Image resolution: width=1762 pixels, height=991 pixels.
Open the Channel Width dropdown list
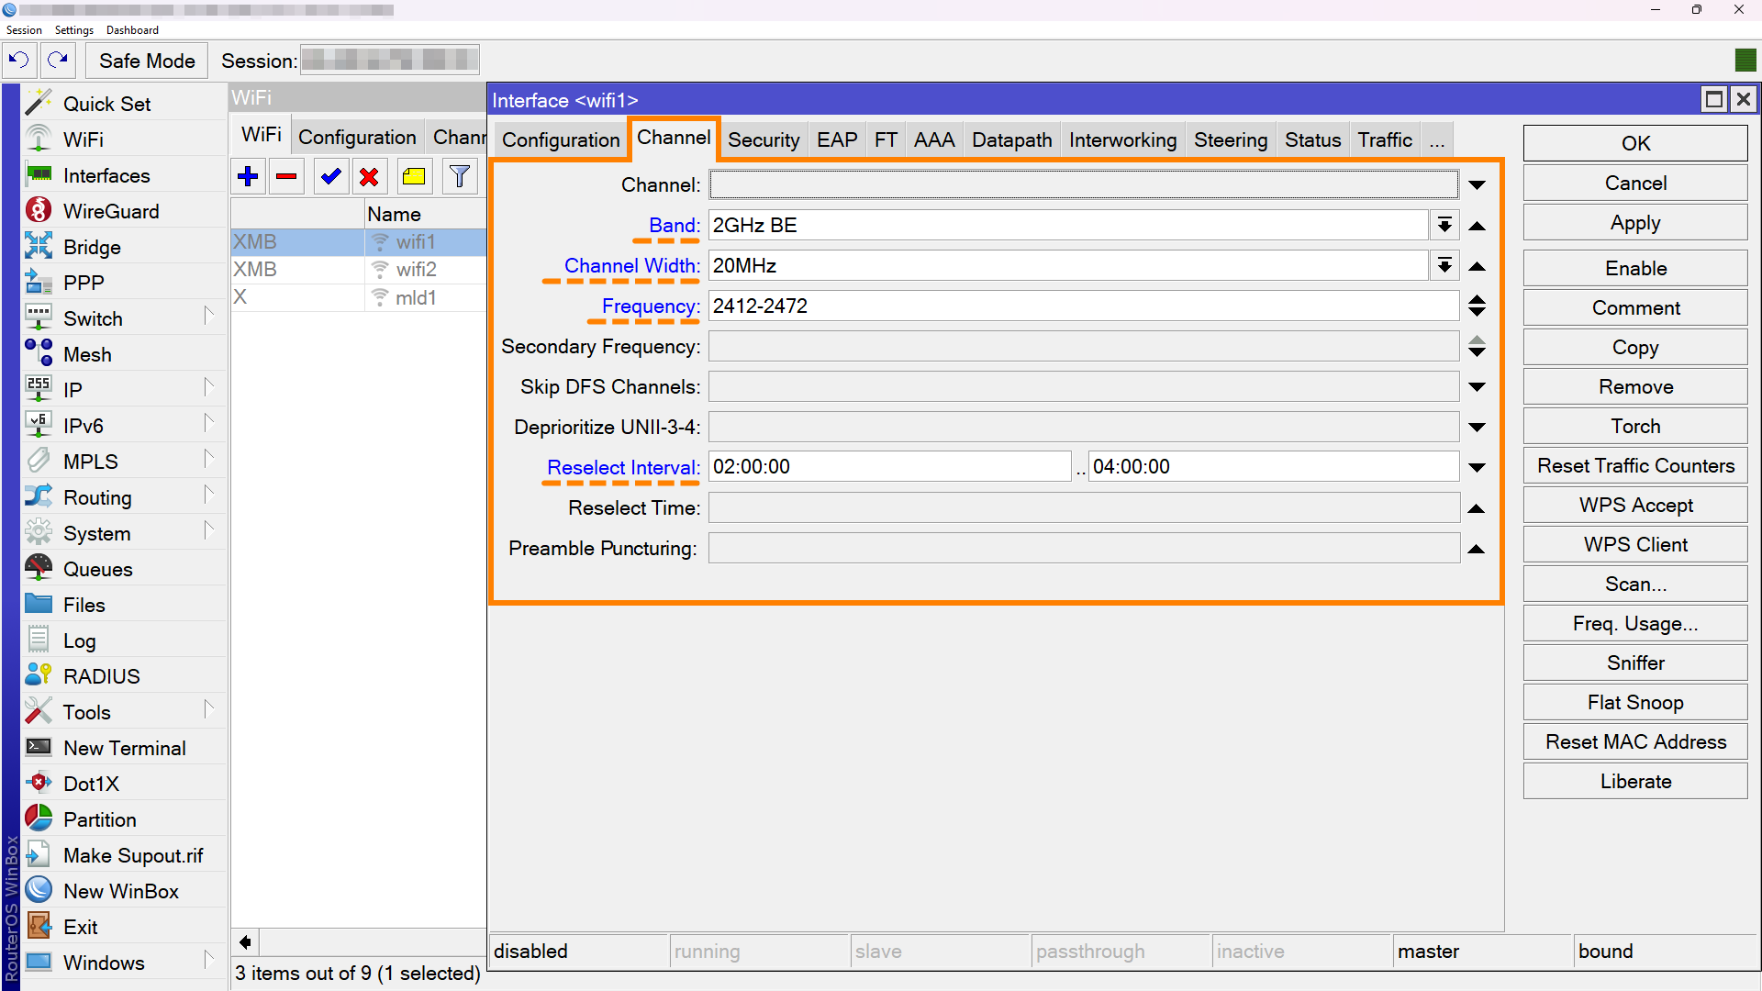click(1444, 266)
